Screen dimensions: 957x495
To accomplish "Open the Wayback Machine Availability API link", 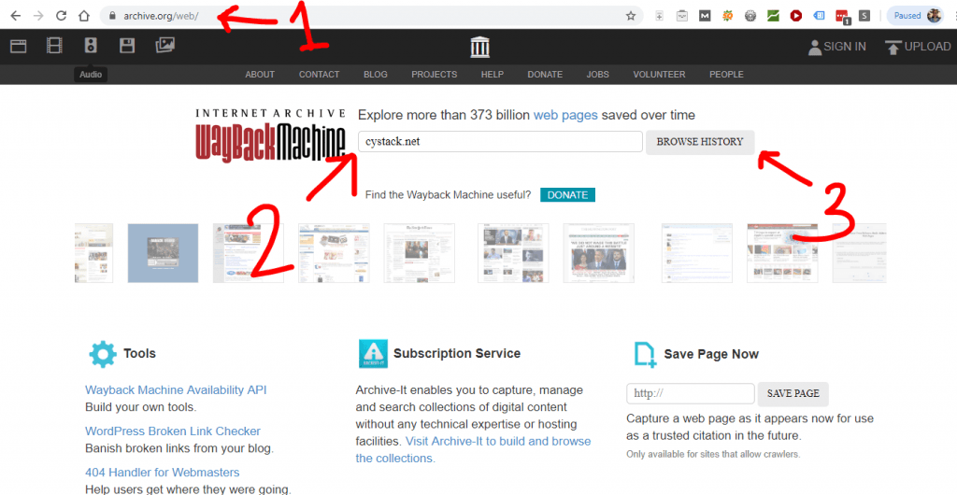I will (x=176, y=390).
